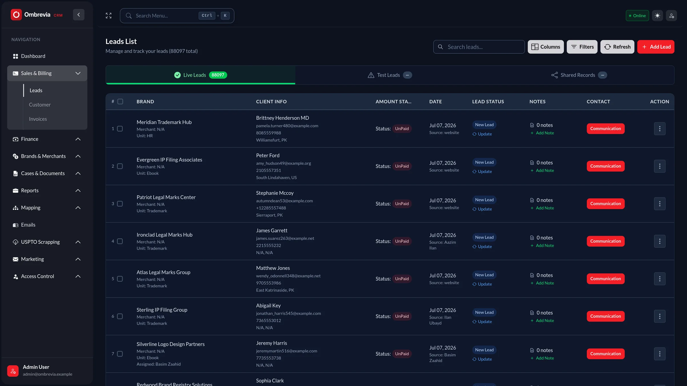Open the Emails navigation item
Screen dimensions: 687x386
pos(47,225)
